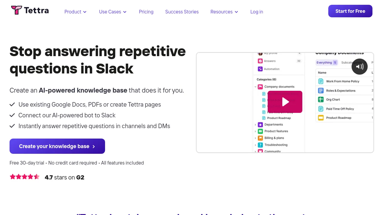Collapse the Company documents category arrow
The image size is (382, 215).
[x=255, y=87]
